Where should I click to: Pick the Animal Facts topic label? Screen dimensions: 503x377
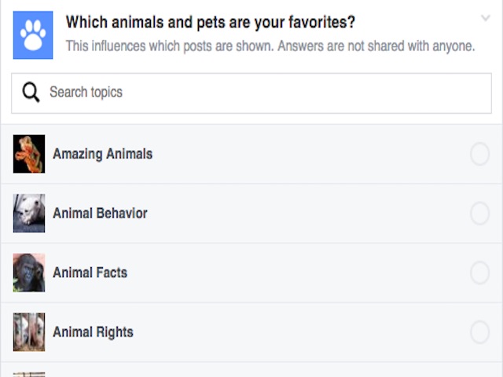[x=90, y=273]
